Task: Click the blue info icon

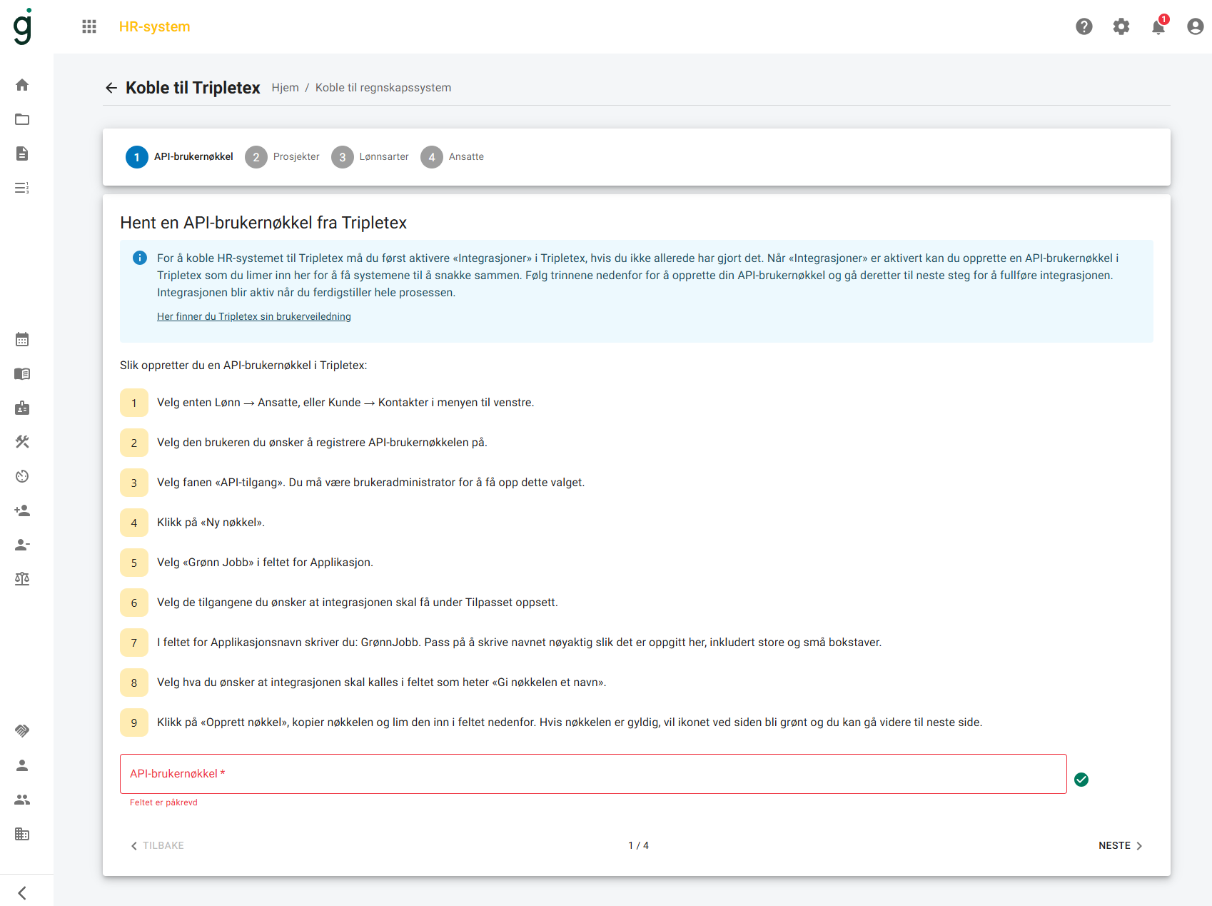Action: tap(140, 258)
